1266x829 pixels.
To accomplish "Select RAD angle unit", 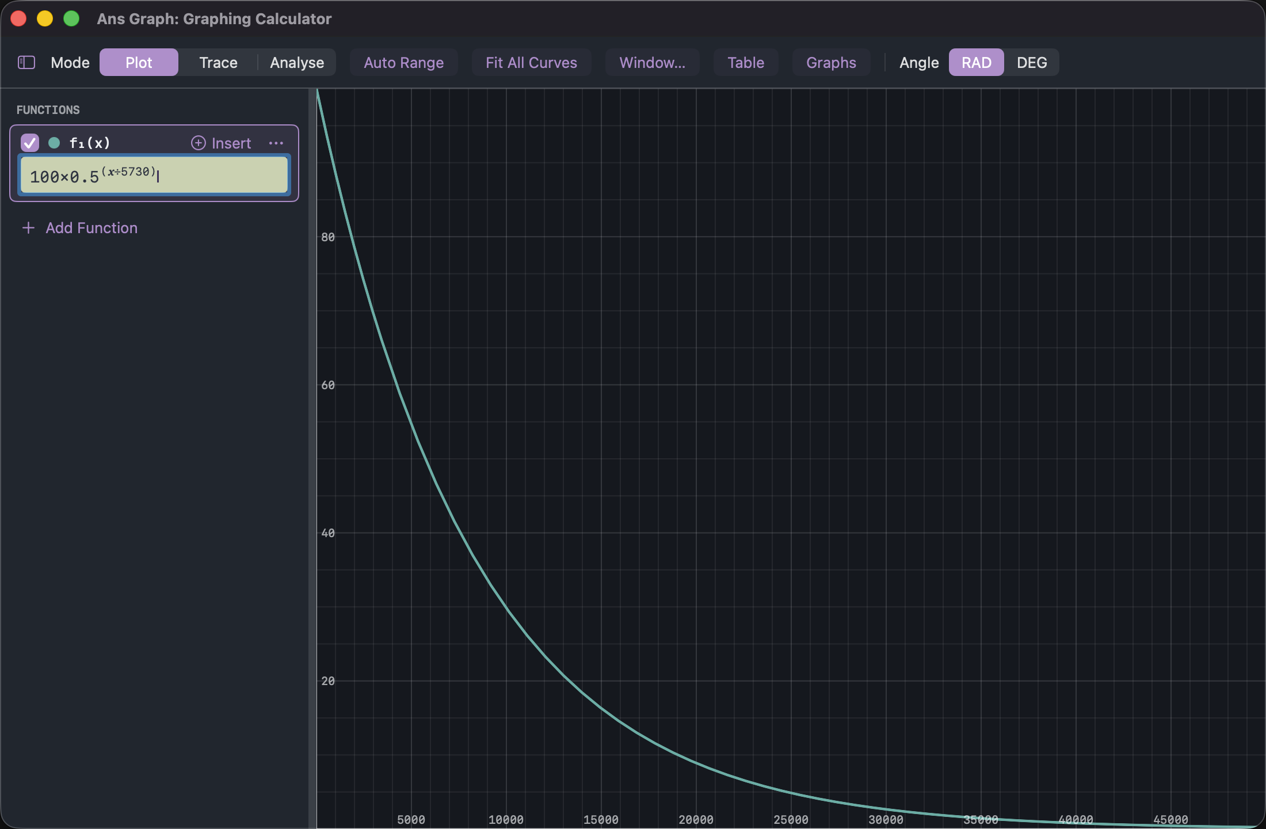I will click(x=976, y=62).
